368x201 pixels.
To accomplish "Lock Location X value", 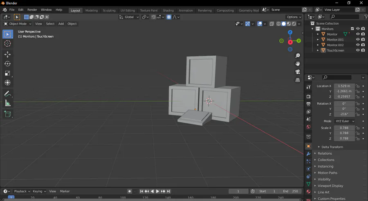I will click(357, 86).
